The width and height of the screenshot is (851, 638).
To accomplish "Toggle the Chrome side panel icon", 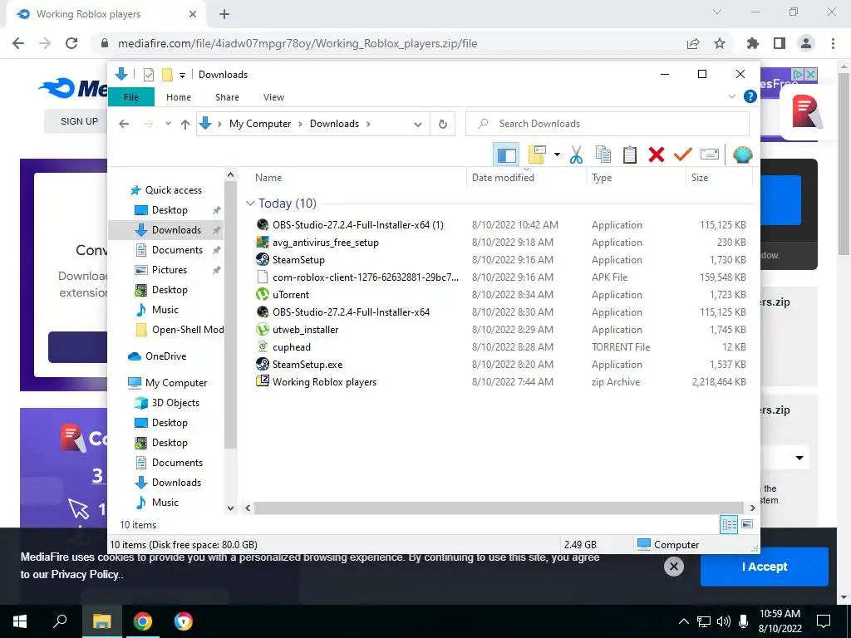I will click(780, 43).
